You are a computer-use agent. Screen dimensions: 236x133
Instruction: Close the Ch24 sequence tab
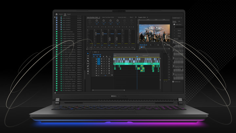pos(92,52)
